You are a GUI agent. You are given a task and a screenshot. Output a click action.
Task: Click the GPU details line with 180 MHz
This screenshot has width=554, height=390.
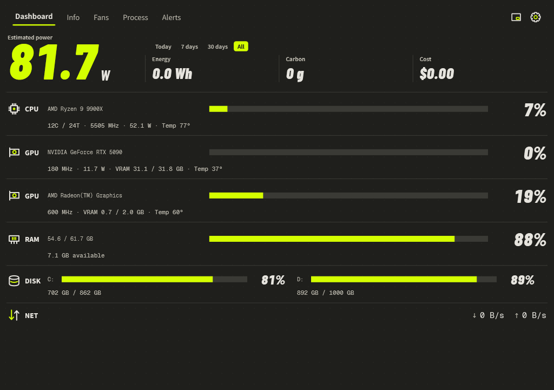(135, 169)
